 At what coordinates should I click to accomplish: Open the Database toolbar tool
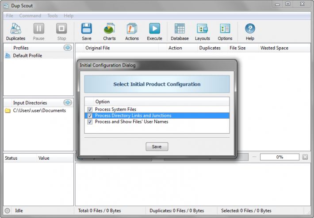point(180,29)
